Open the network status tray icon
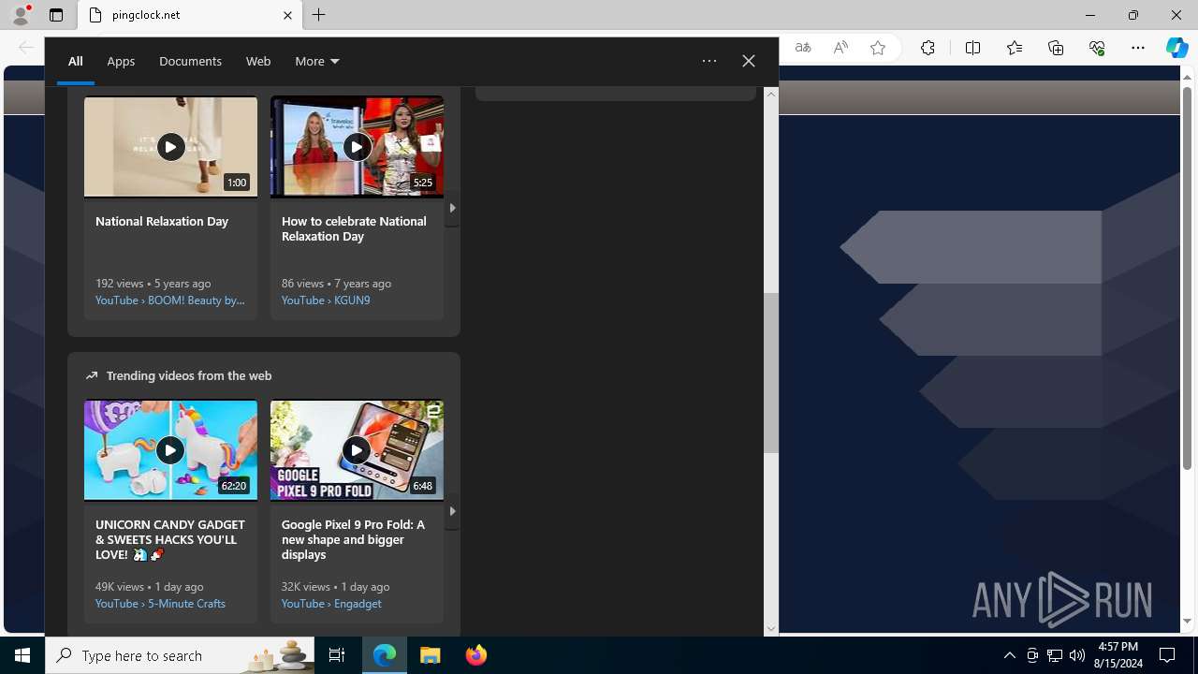Viewport: 1198px width, 674px height. tap(1055, 655)
